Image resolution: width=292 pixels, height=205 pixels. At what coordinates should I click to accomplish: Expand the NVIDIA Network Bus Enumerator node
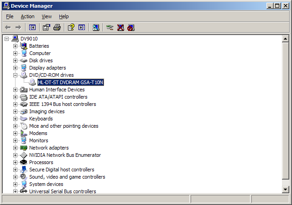coord(15,155)
